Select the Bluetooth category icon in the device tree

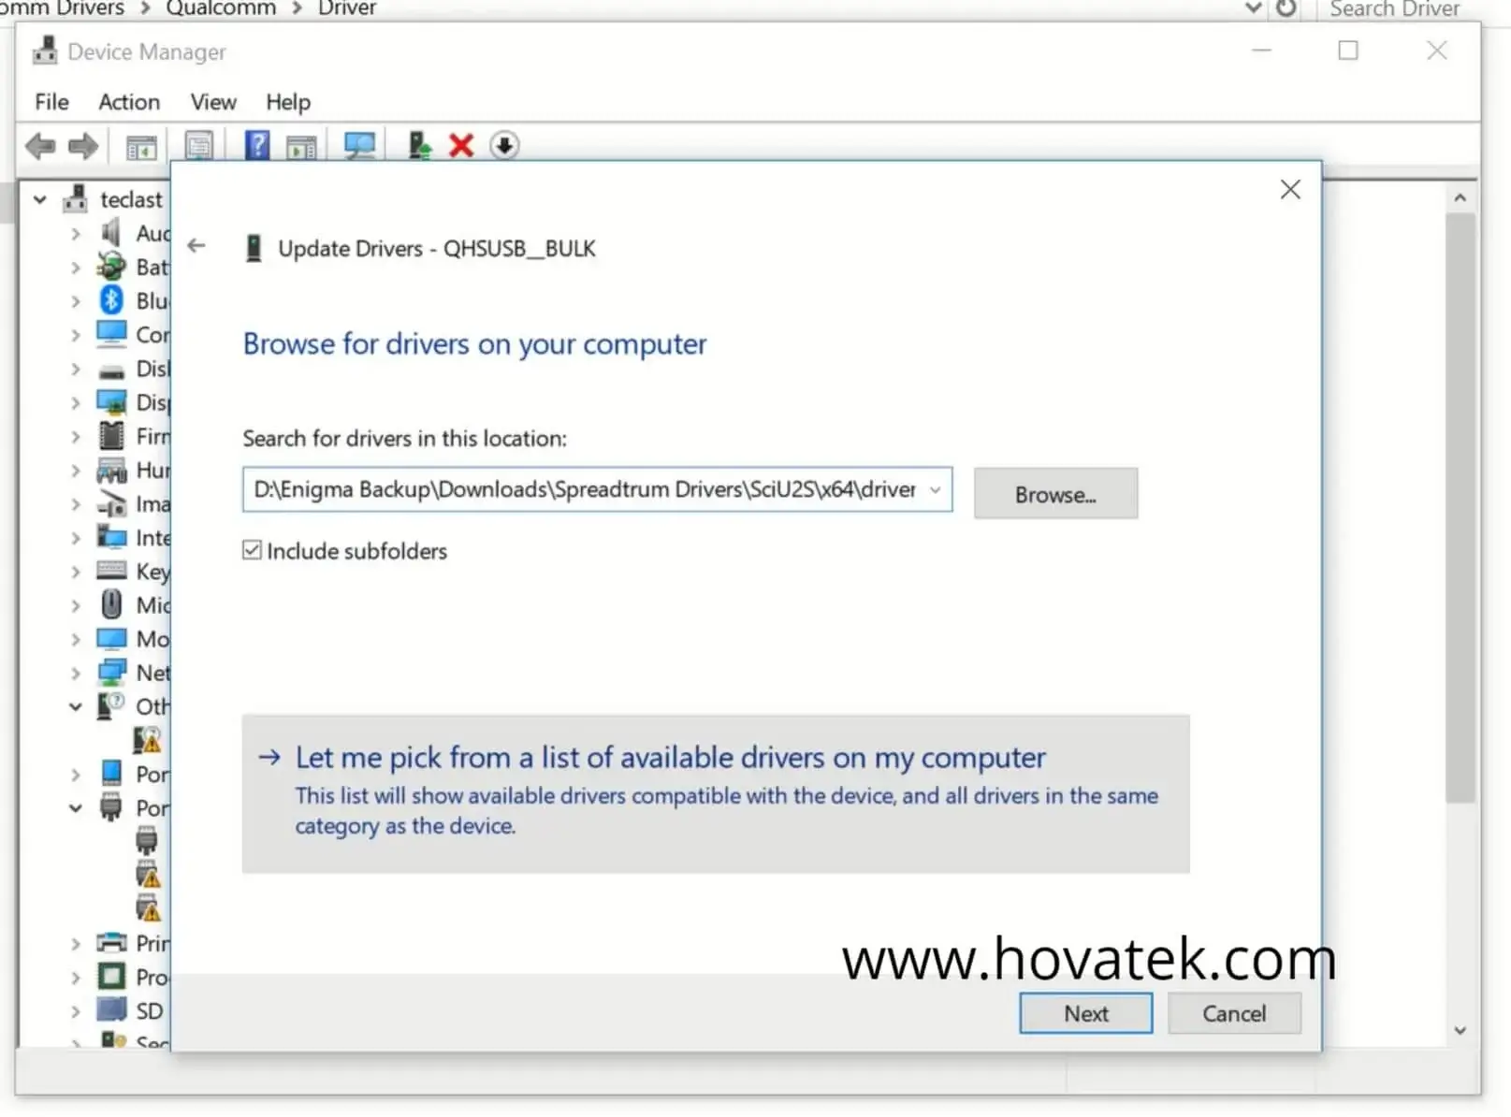(x=111, y=300)
